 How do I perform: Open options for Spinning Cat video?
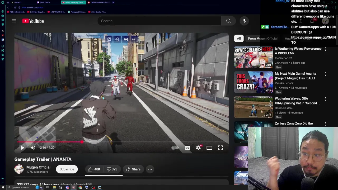pyautogui.click(x=325, y=99)
